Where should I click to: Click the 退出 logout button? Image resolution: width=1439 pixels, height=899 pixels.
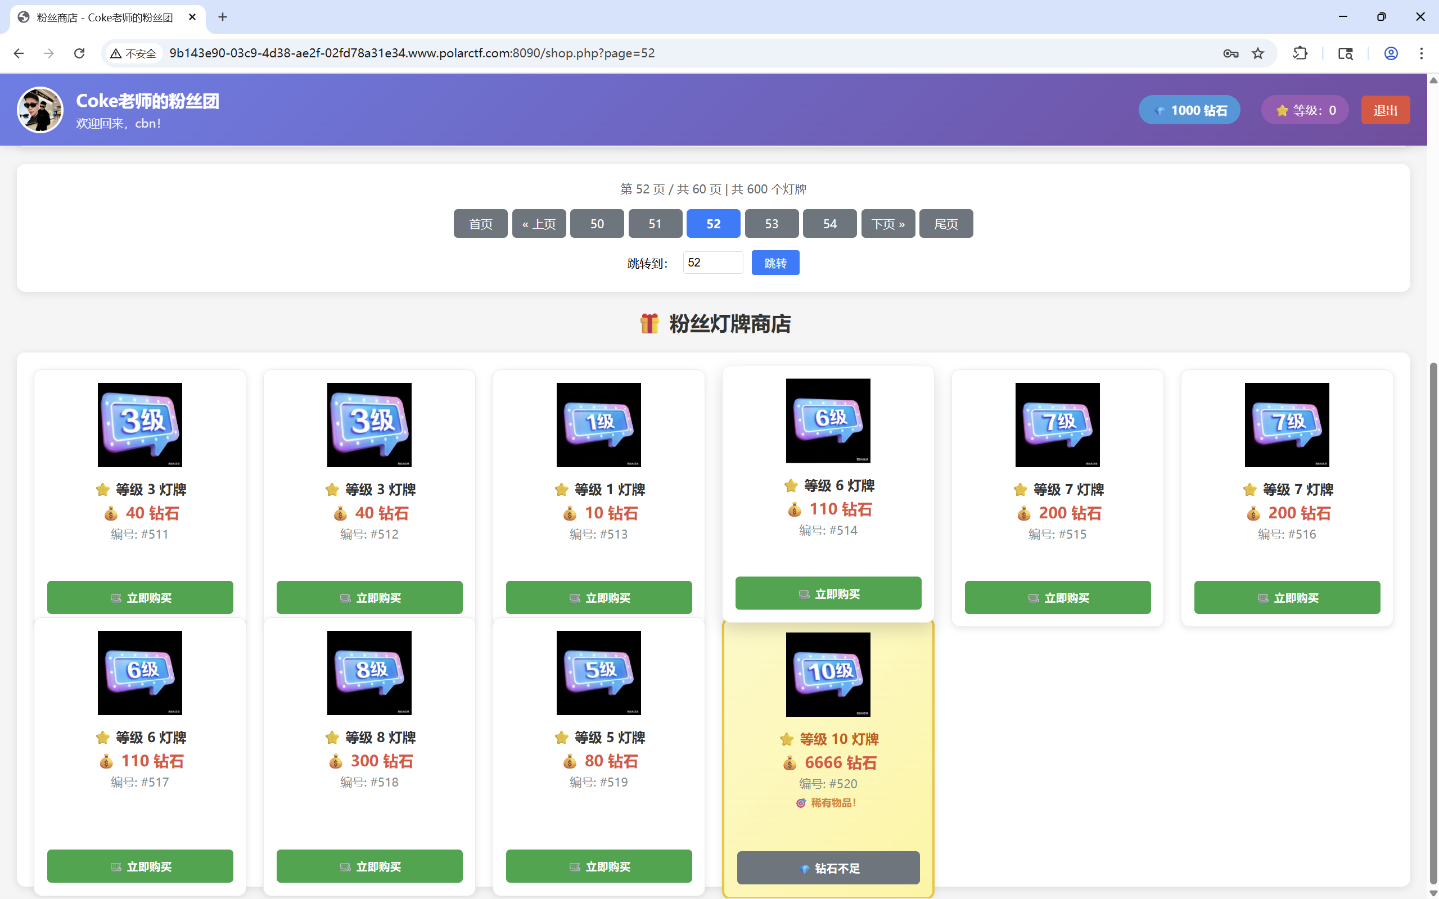click(x=1385, y=110)
